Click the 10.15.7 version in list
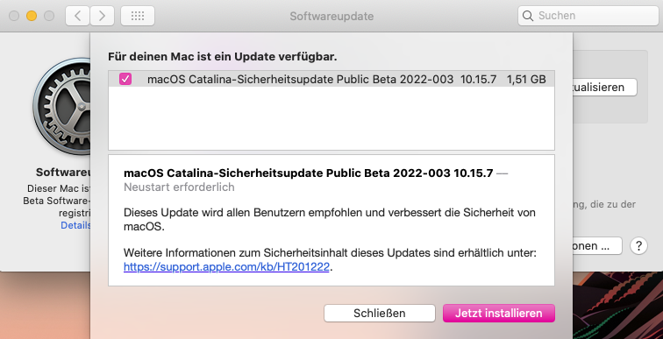The height and width of the screenshot is (339, 663). pos(478,79)
